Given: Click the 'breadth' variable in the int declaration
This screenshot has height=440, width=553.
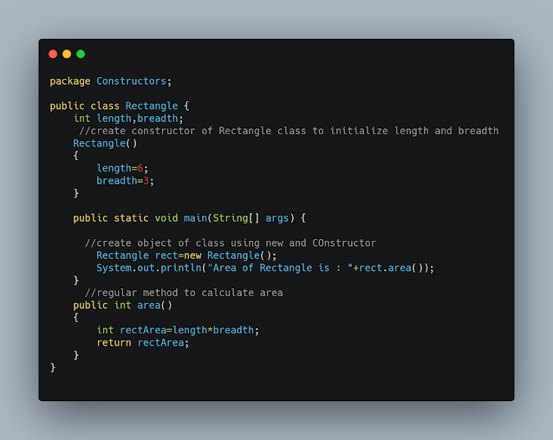Looking at the screenshot, I should coord(157,119).
